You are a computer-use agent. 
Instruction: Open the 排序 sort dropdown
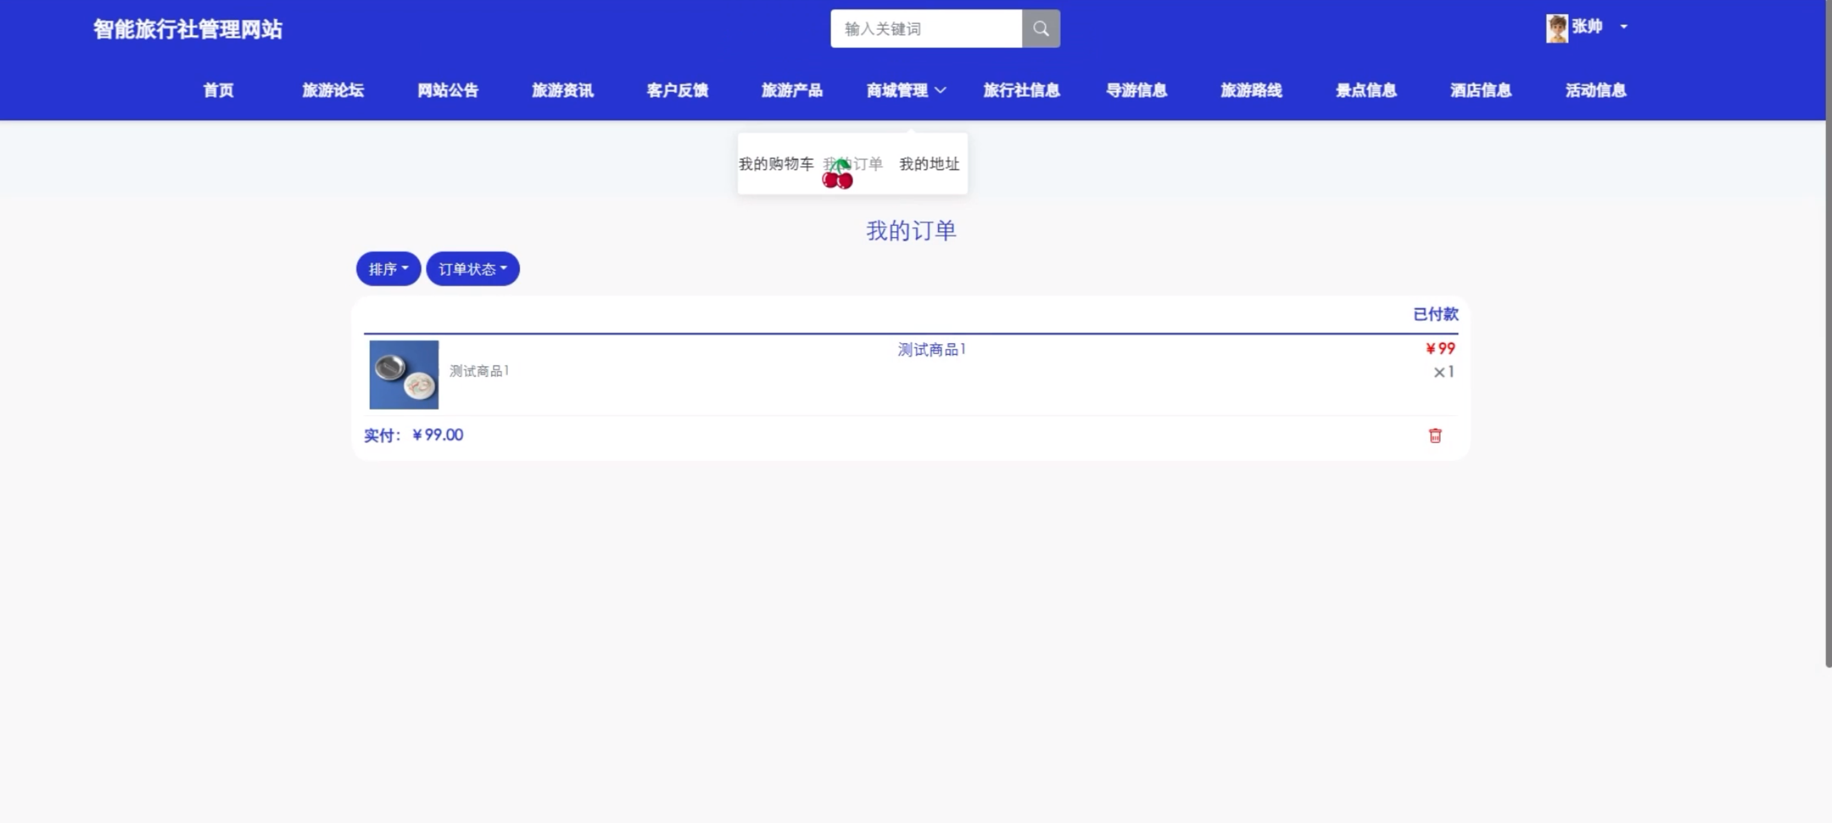tap(388, 269)
